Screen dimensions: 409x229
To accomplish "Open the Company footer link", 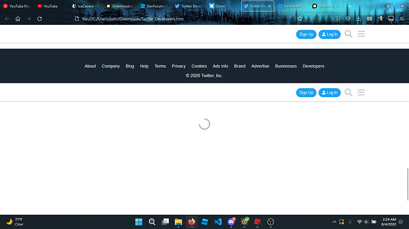I will pyautogui.click(x=111, y=66).
